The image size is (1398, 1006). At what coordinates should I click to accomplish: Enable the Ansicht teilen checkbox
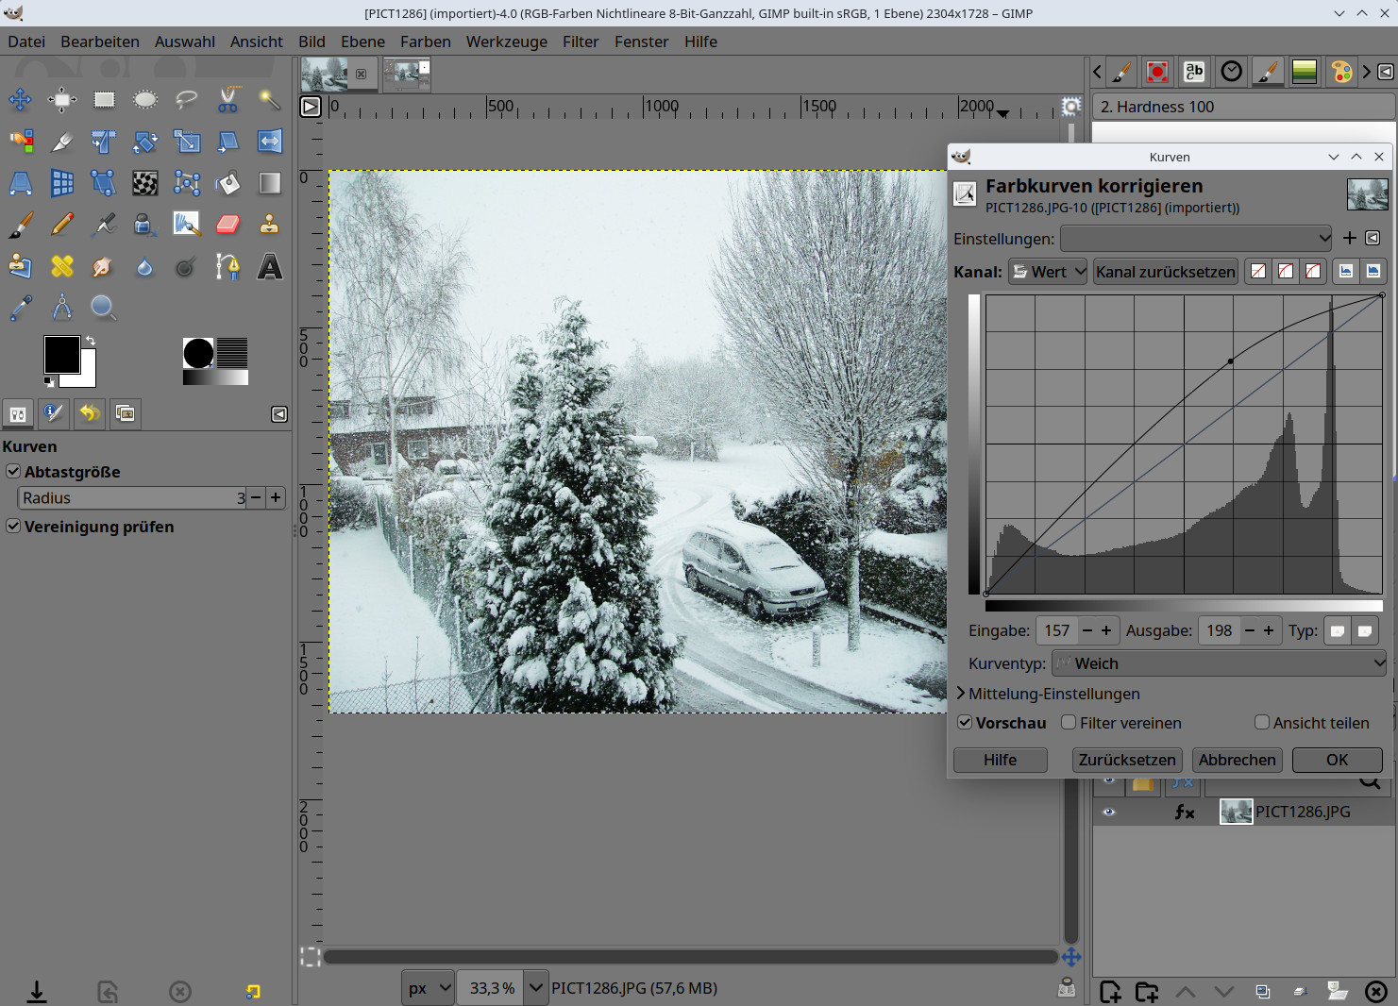[x=1262, y=723]
